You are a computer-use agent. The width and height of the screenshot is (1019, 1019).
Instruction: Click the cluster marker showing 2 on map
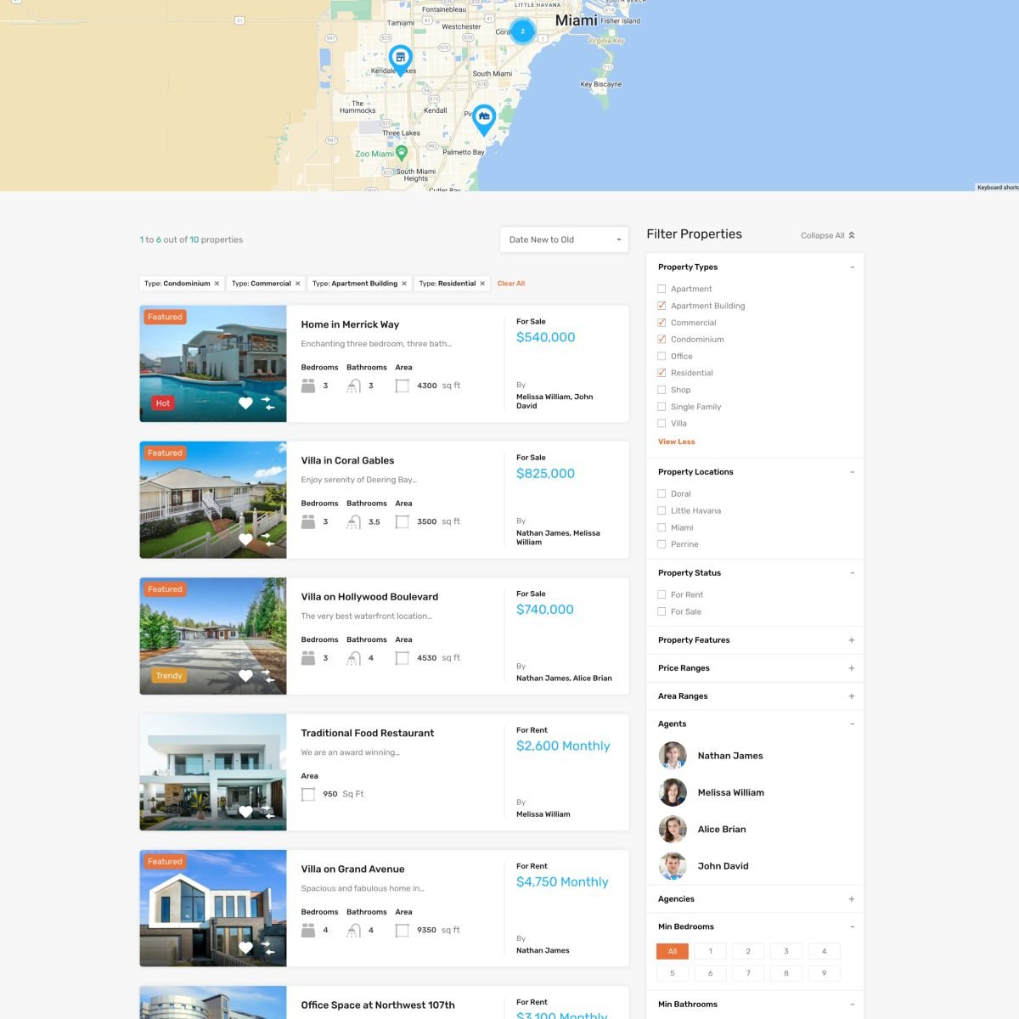point(522,31)
